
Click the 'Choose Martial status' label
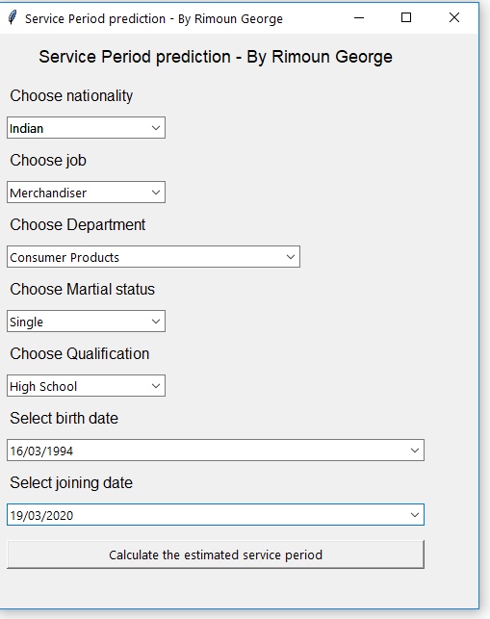point(82,290)
